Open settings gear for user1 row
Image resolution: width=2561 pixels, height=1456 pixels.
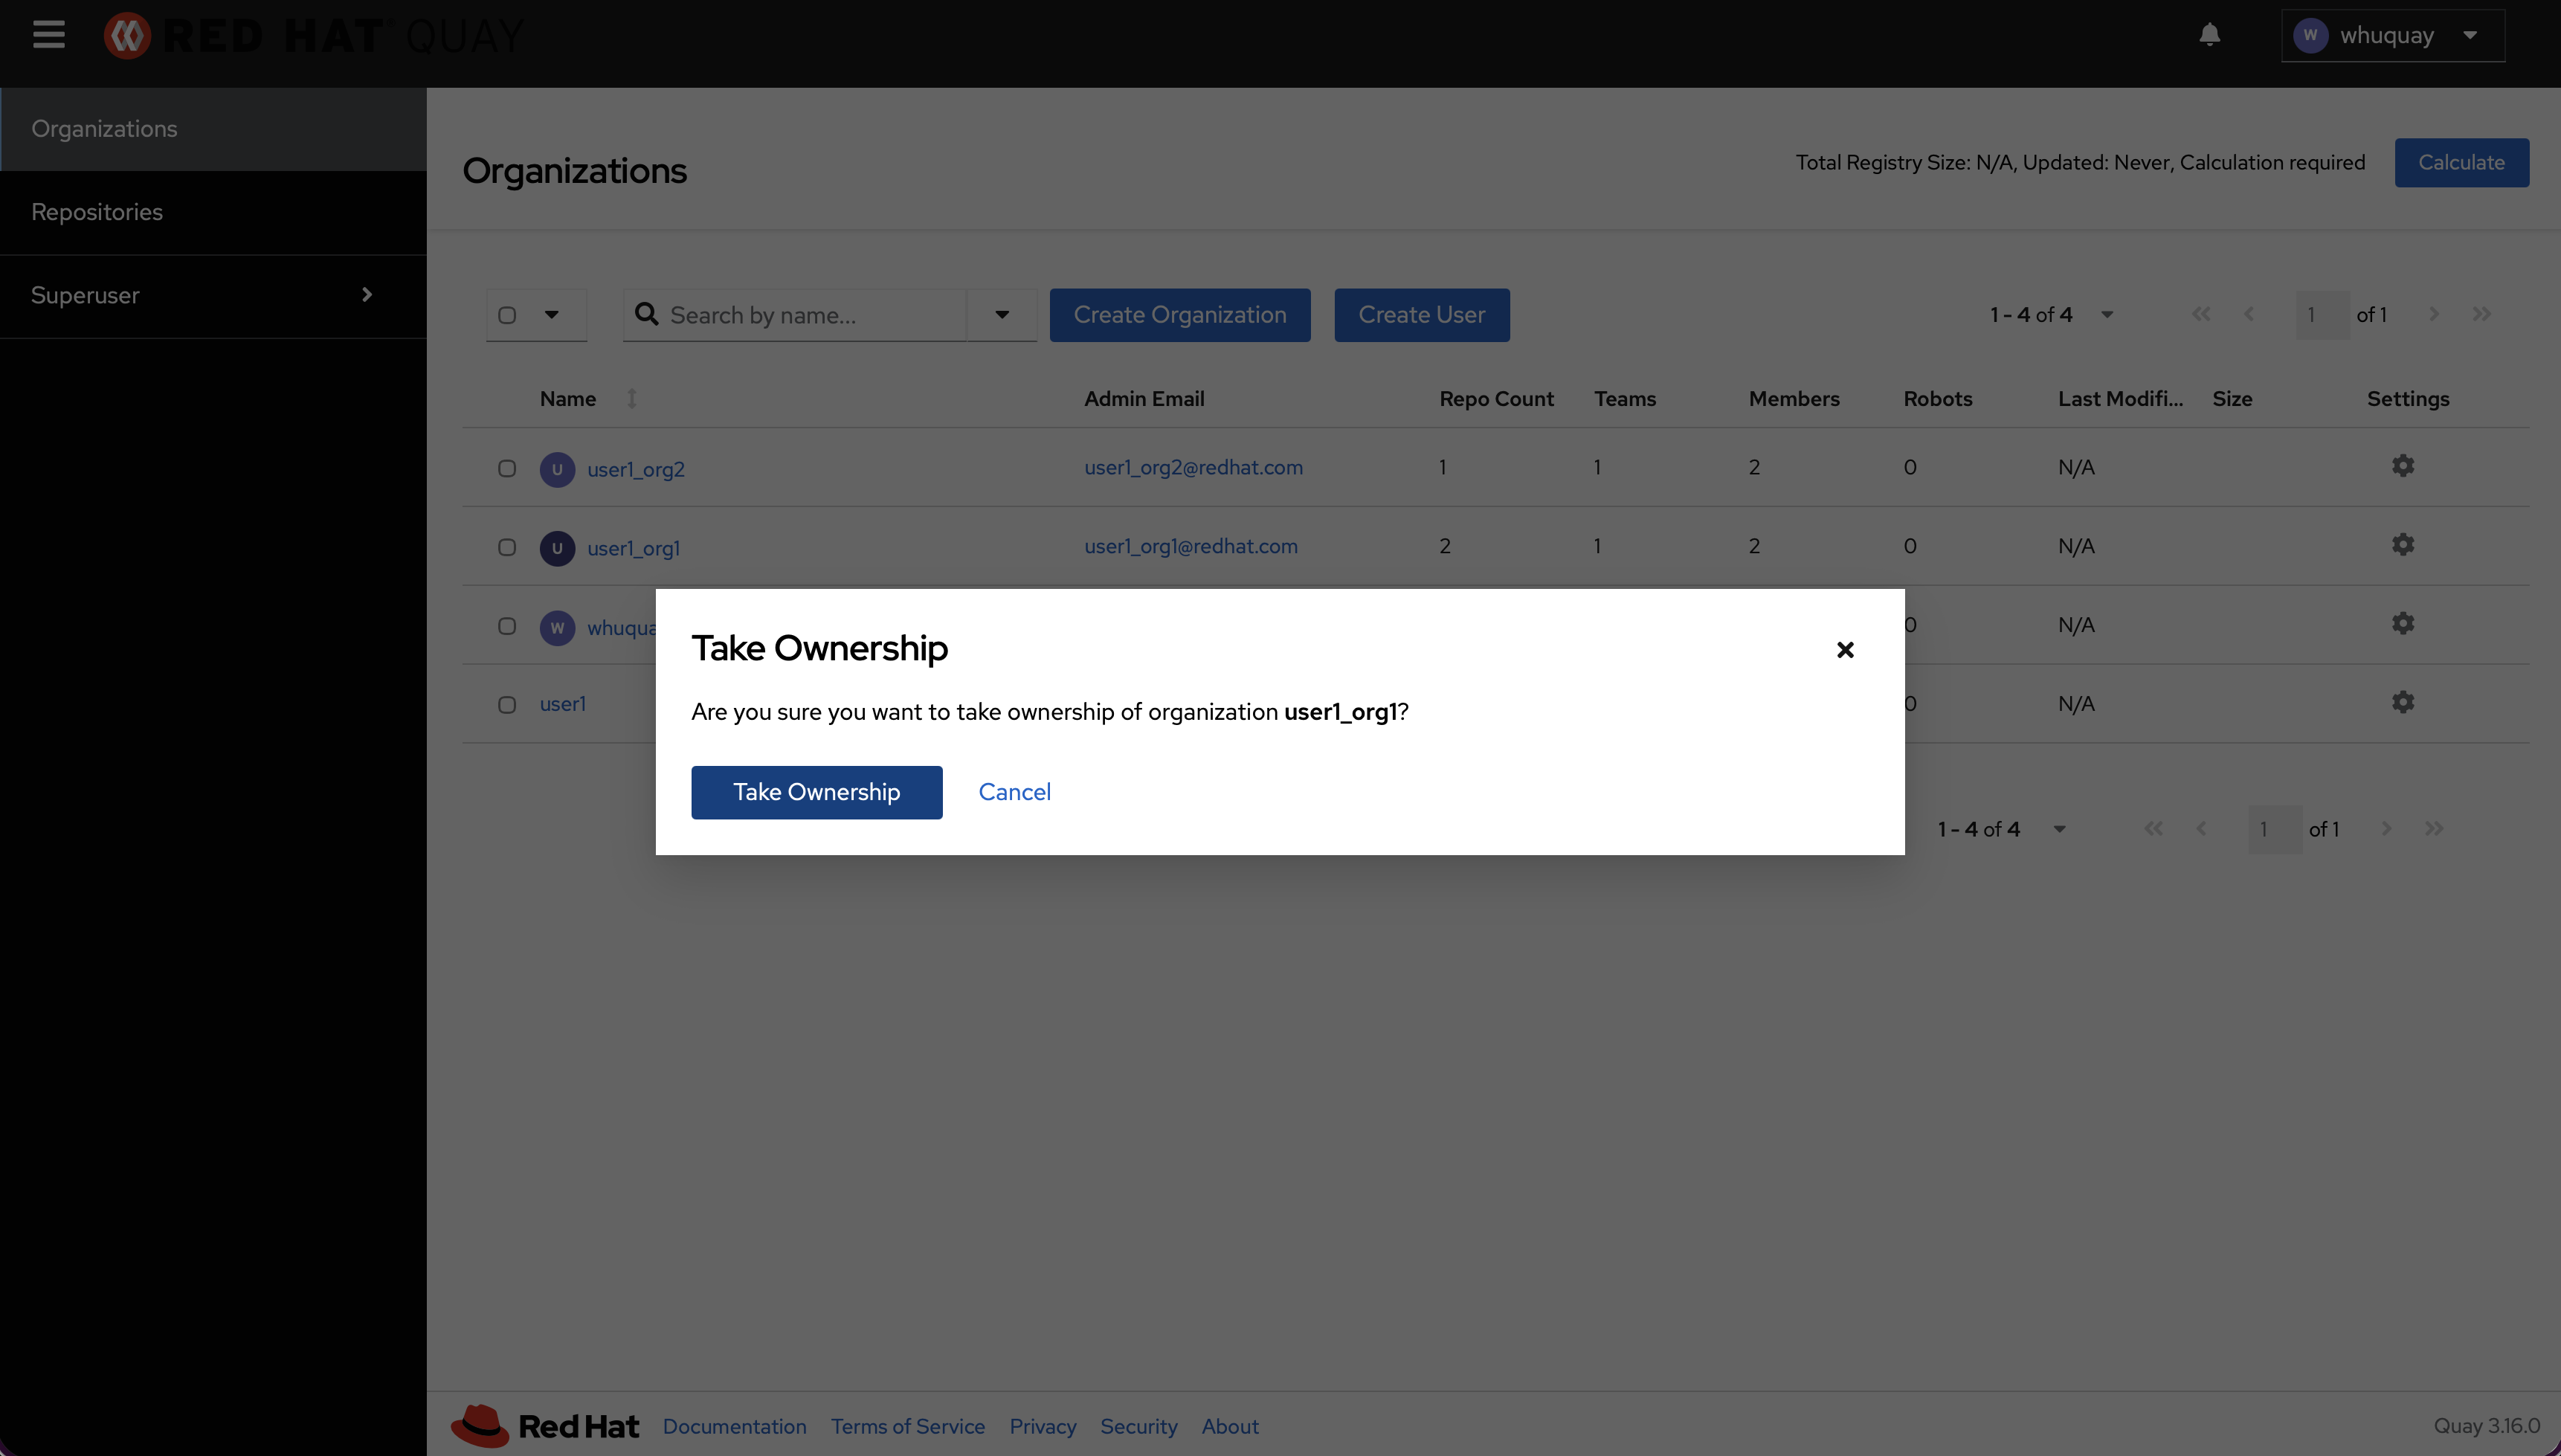2402,703
